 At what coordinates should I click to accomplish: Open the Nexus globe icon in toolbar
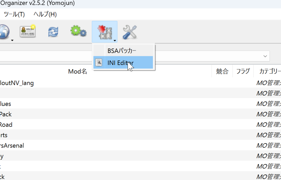4,32
